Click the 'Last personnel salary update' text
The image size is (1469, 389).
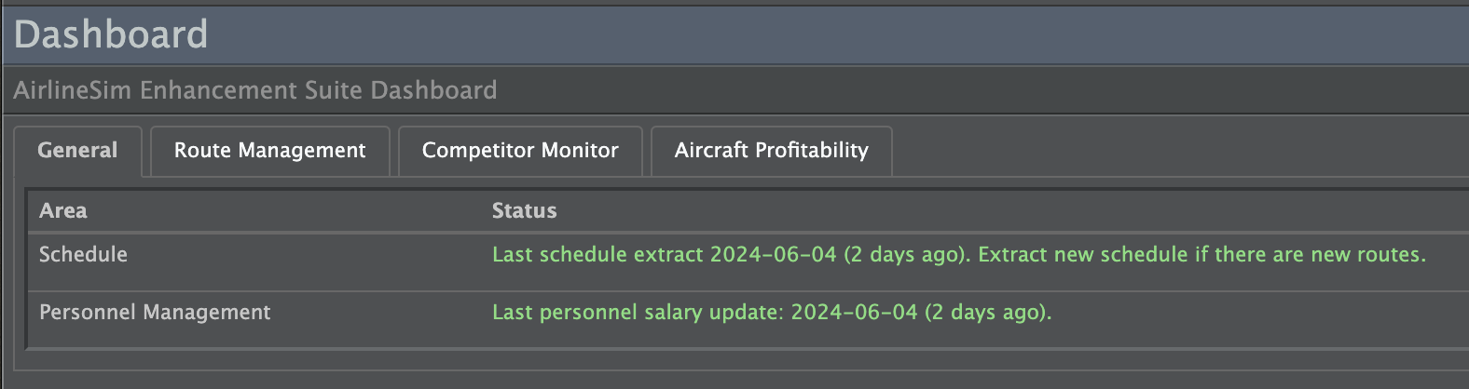pyautogui.click(x=638, y=313)
